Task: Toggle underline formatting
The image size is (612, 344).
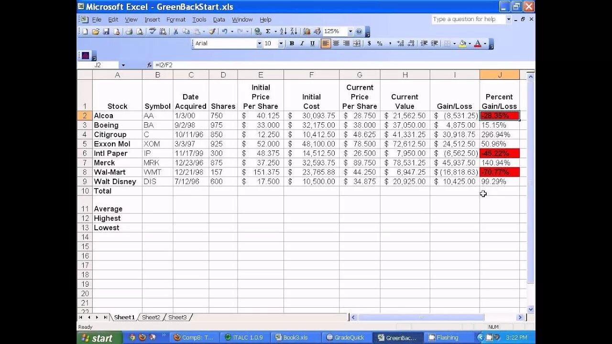Action: pyautogui.click(x=313, y=43)
